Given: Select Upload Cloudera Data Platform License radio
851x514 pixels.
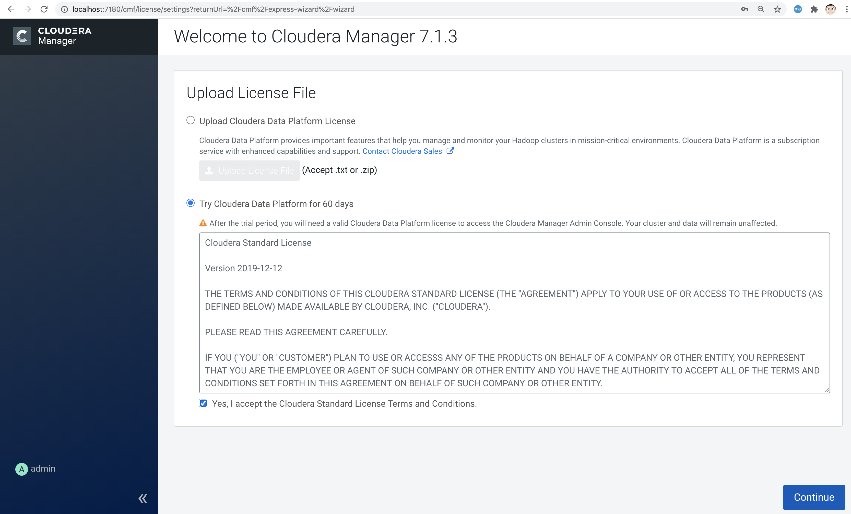Looking at the screenshot, I should pos(190,120).
